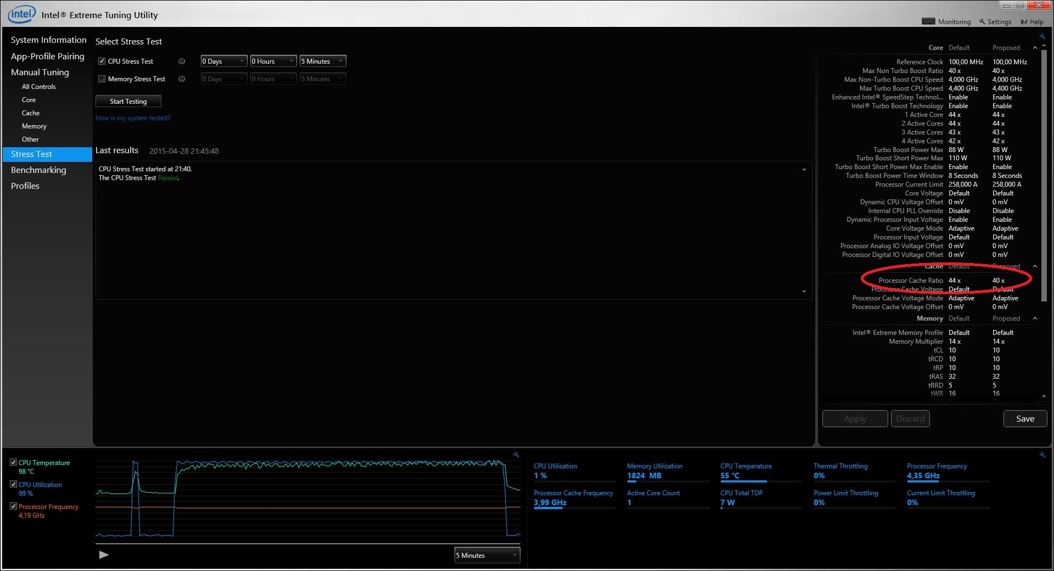The image size is (1054, 571).
Task: Click Start Testing button
Action: [x=128, y=101]
